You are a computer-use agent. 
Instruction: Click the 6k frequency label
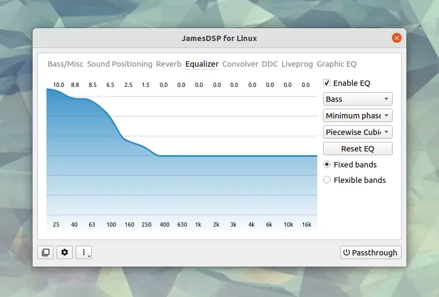[x=269, y=224]
